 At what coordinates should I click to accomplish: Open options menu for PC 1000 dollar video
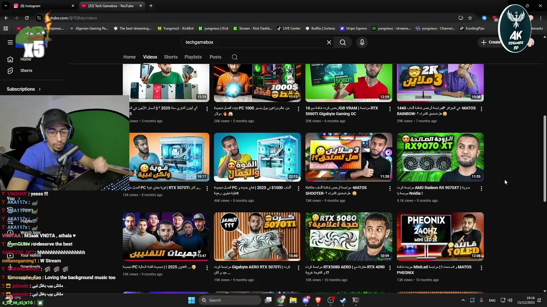(298, 109)
